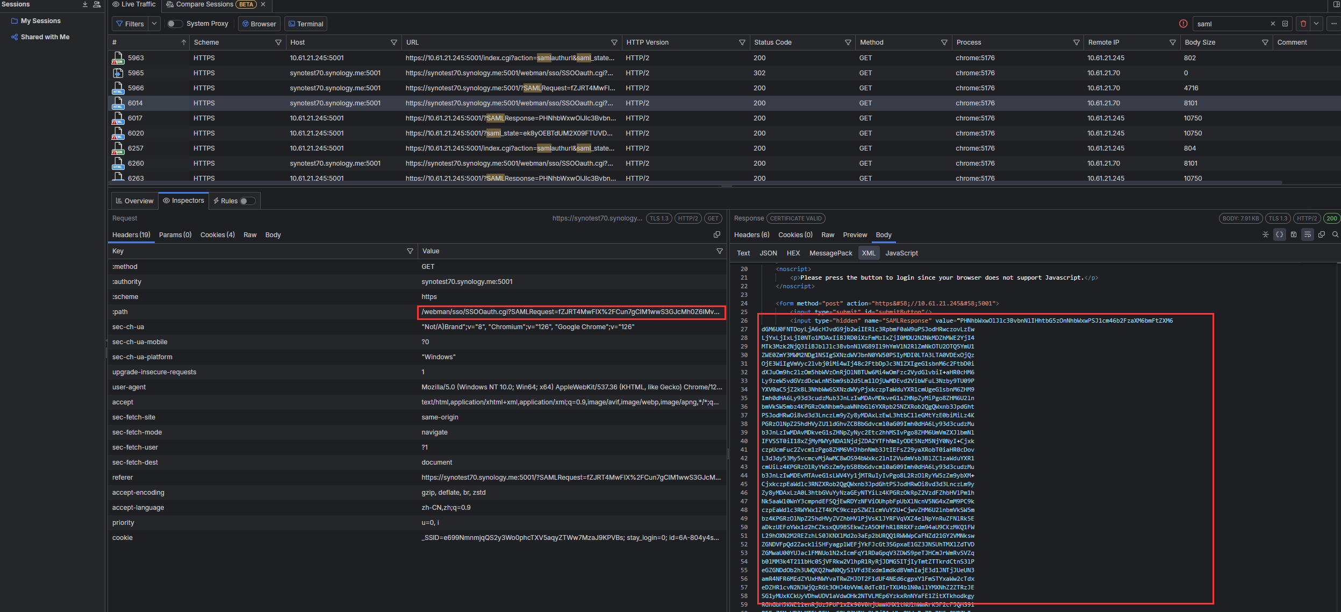Click the HTTP Version column filter icon
This screenshot has height=612, width=1341.
pos(742,42)
